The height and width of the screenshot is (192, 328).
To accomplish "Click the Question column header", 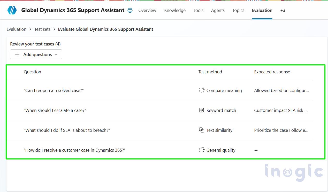I will 32,72.
